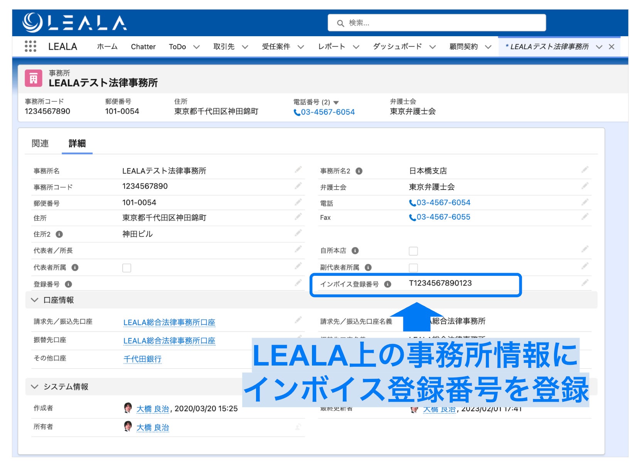
Task: Show info tooltip for インボイス登録番号
Action: point(388,284)
